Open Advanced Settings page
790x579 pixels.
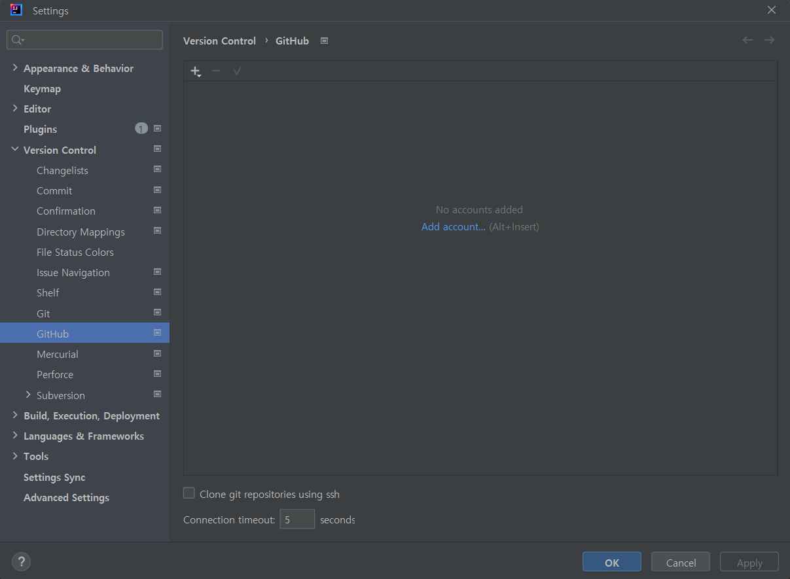tap(66, 497)
